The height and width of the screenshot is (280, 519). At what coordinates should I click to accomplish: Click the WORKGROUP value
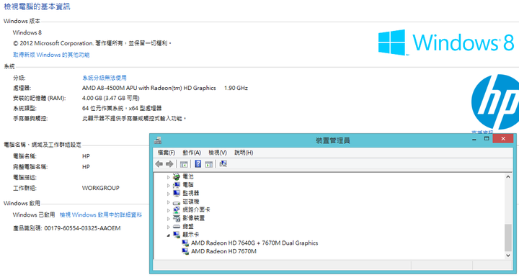click(x=101, y=188)
